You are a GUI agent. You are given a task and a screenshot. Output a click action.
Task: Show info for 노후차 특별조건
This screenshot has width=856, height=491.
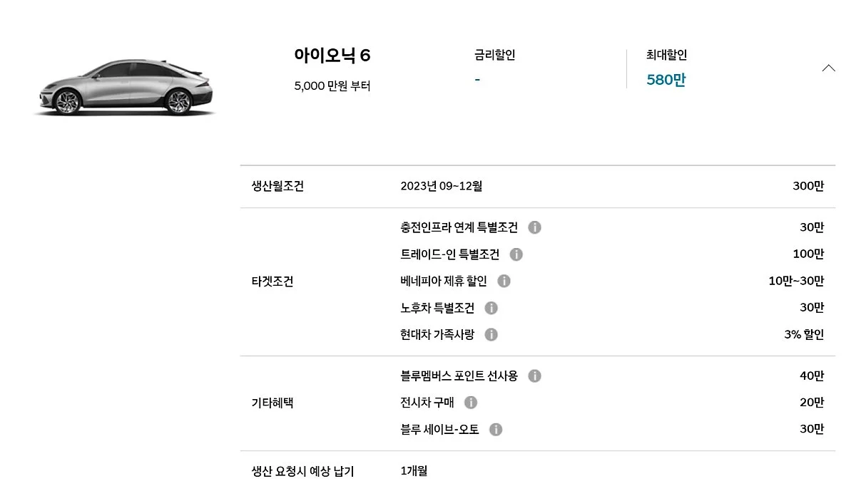(x=491, y=308)
